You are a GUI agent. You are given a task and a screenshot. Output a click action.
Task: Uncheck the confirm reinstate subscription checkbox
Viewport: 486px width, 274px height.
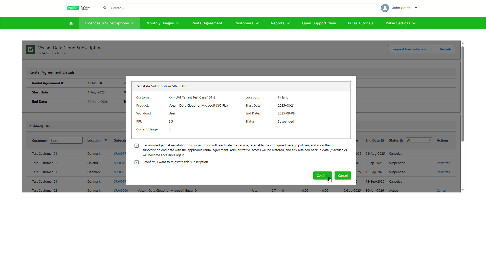click(x=137, y=162)
